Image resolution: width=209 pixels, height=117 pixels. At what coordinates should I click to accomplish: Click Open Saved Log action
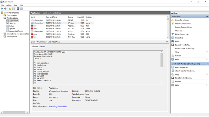tap(182, 20)
